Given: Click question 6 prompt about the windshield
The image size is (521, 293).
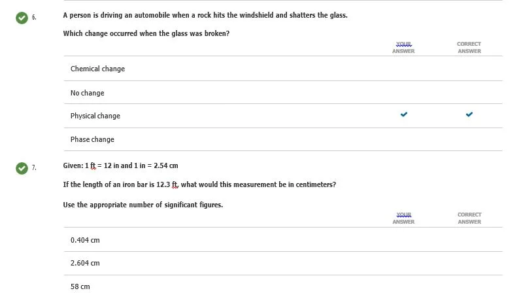Looking at the screenshot, I should pyautogui.click(x=205, y=15).
